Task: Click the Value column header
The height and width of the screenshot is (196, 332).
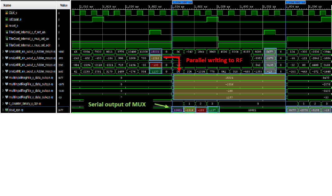Action: (63, 5)
